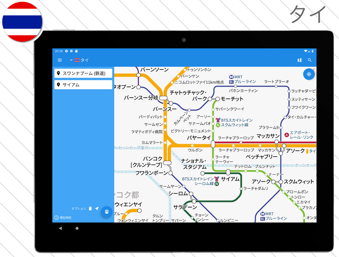339x257 pixels.
Task: Select ラーチャダムリ station label
Action: (256, 189)
